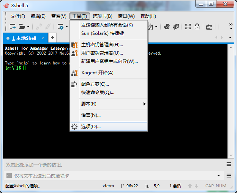Viewport: 237px width, 193px height.
Task: Open the 编辑(E) menu
Action: 38,16
